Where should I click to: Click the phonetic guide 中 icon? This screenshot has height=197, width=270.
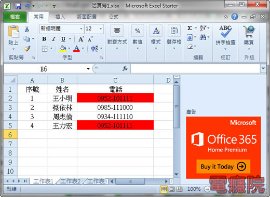(95, 49)
